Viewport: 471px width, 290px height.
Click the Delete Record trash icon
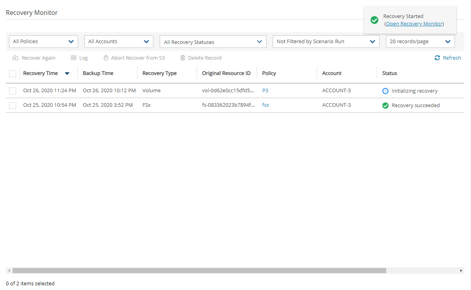[x=183, y=58]
